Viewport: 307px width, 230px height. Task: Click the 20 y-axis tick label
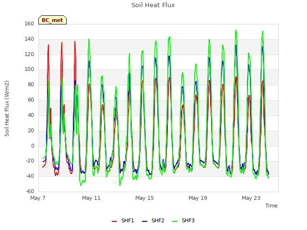point(31,130)
